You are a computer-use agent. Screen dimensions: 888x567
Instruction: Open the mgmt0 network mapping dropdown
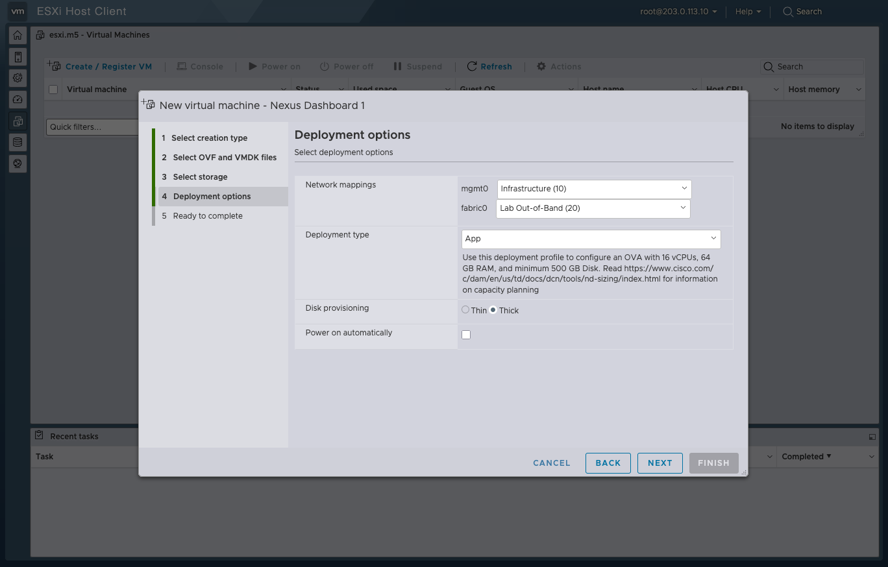pyautogui.click(x=594, y=189)
